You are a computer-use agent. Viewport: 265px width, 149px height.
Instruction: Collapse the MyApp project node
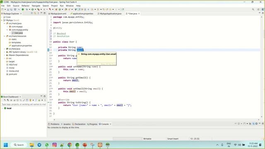tap(2, 20)
